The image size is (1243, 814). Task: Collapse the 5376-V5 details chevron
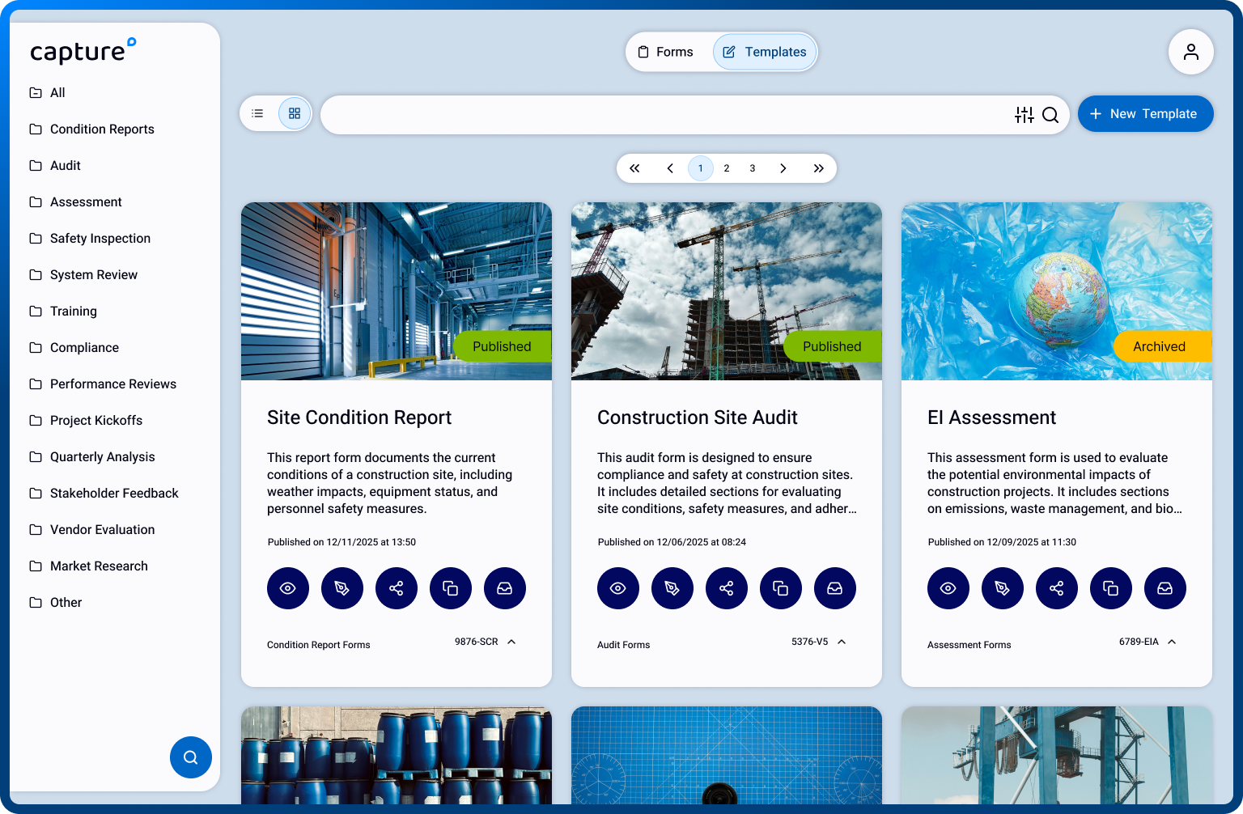tap(842, 641)
